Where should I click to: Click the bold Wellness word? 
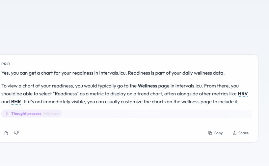[148, 86]
